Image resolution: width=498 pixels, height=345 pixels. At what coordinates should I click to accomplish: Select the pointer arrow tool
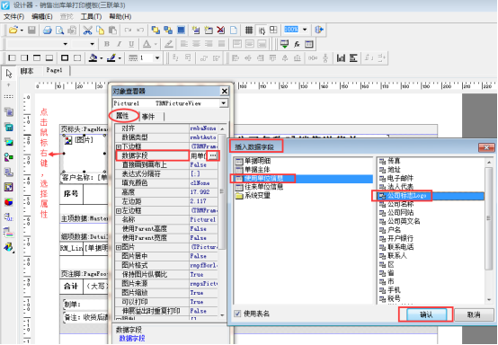pos(9,74)
